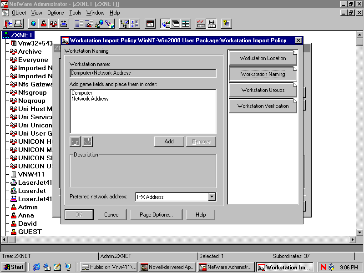
Task: Click the Remove button
Action: click(201, 142)
